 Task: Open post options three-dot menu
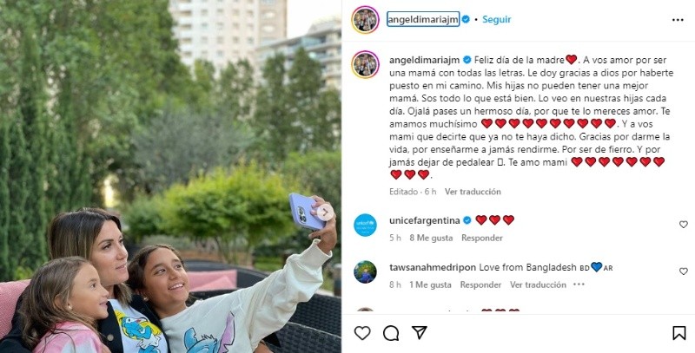coord(678,20)
